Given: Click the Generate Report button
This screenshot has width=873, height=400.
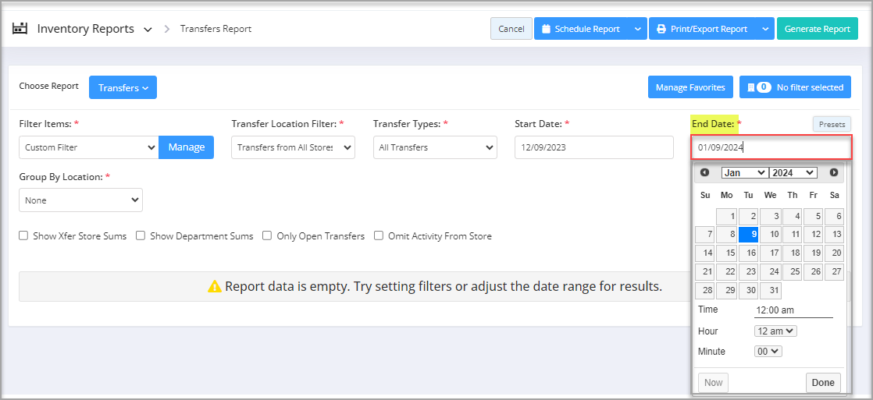Looking at the screenshot, I should tap(818, 29).
